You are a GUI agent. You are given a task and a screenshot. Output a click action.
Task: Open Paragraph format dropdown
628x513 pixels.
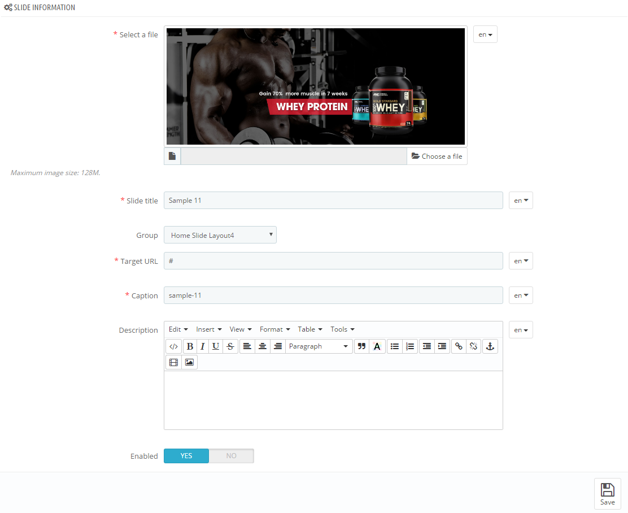(x=319, y=346)
